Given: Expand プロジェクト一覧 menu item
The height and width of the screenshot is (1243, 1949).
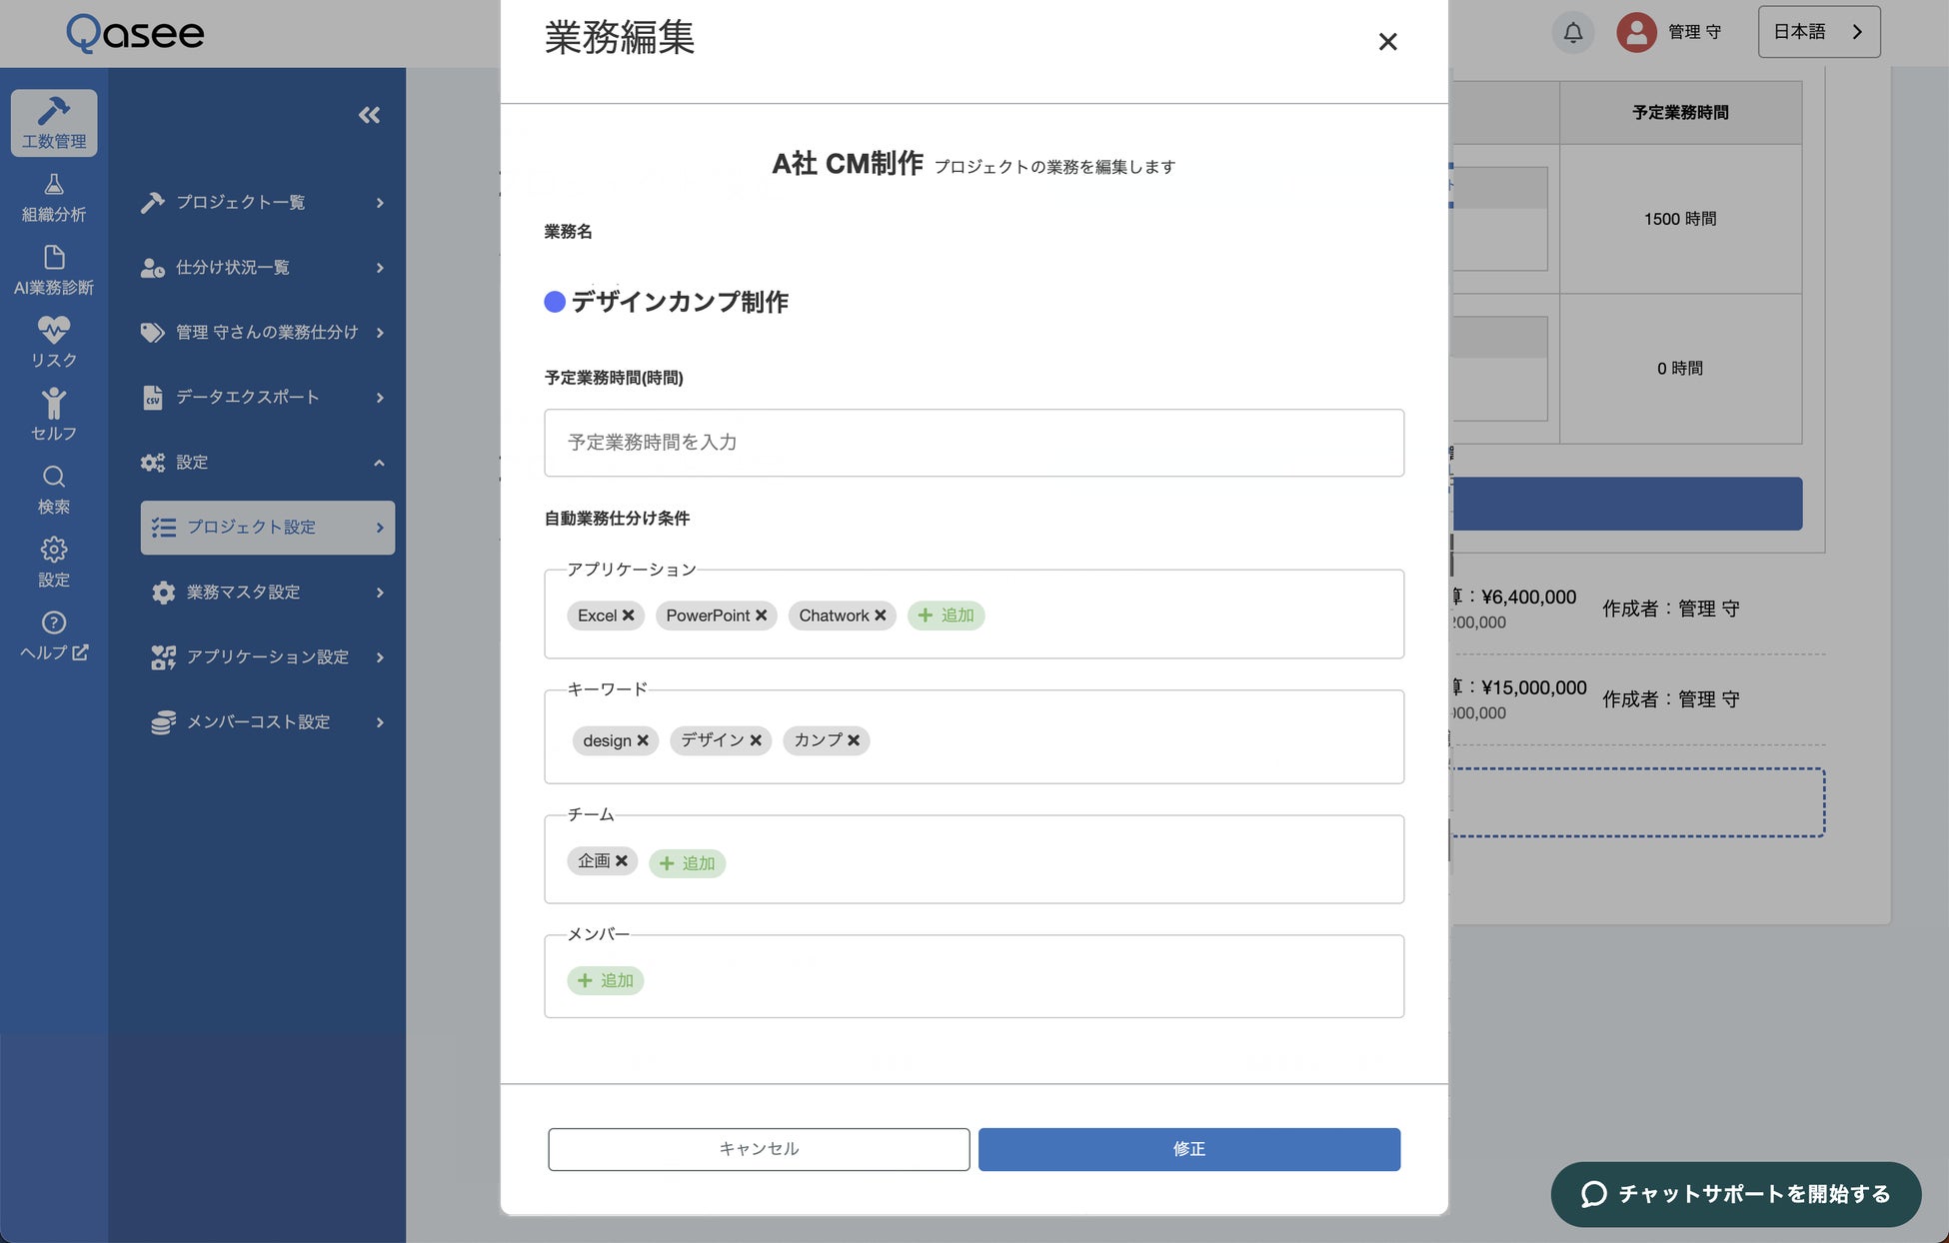Looking at the screenshot, I should click(262, 203).
